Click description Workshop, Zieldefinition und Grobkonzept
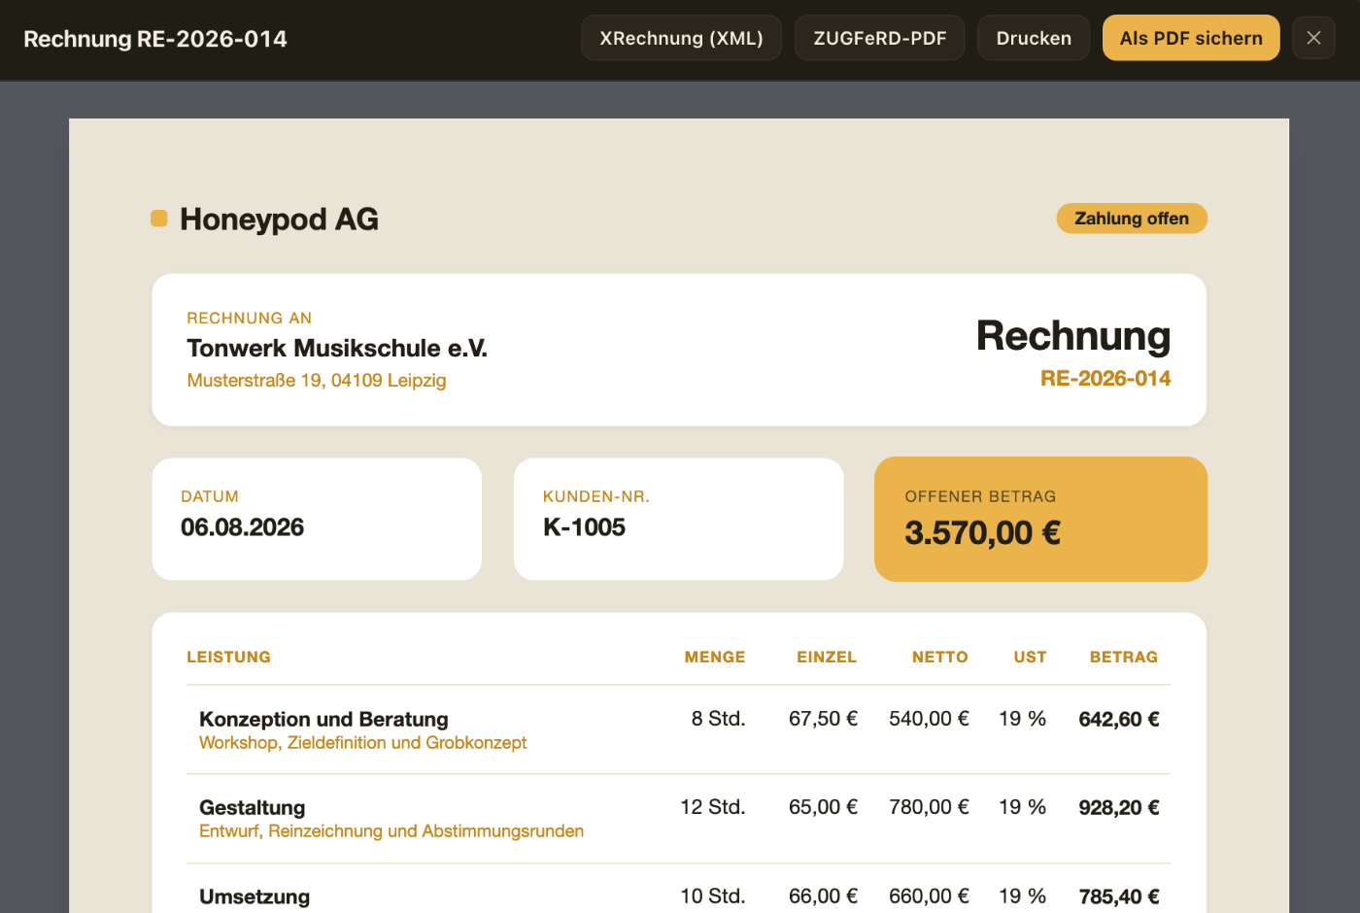The image size is (1360, 913). (x=362, y=743)
